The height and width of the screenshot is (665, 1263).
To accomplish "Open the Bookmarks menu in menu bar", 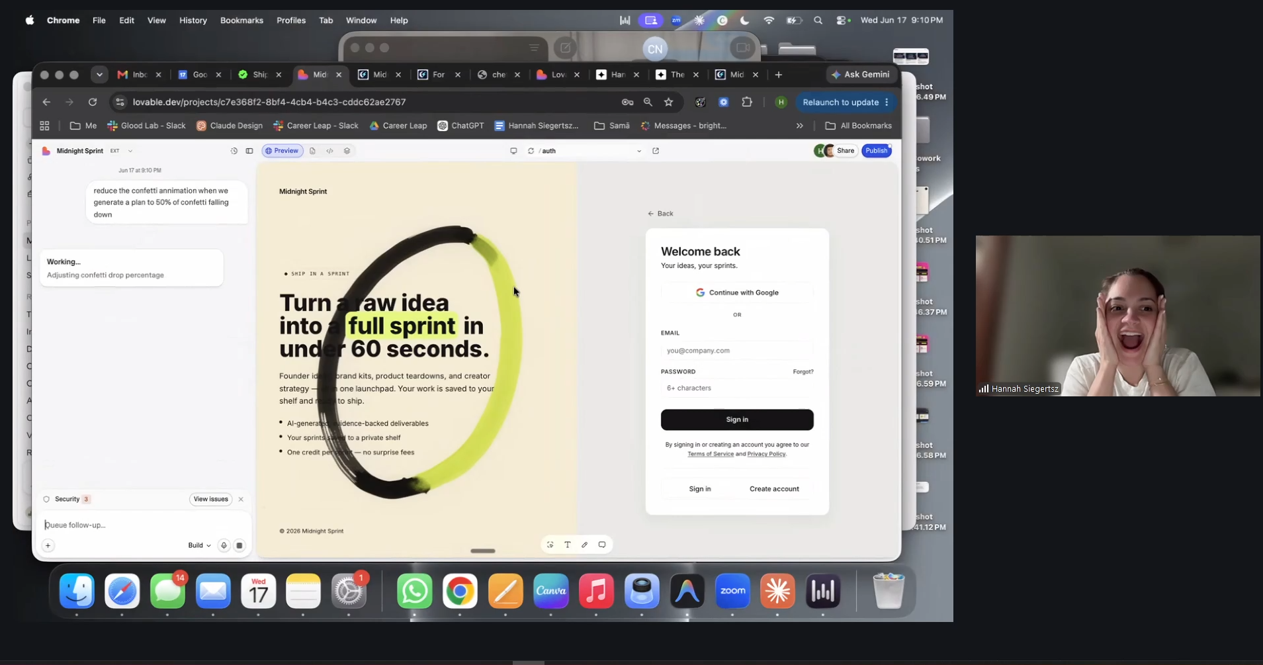I will [241, 21].
